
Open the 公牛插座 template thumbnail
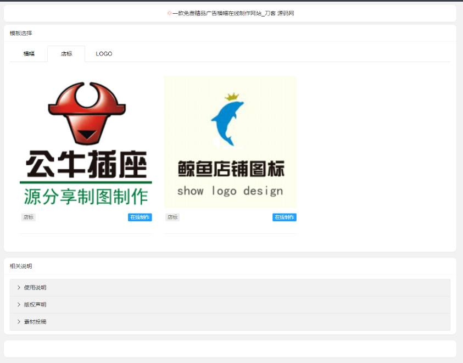coord(86,142)
